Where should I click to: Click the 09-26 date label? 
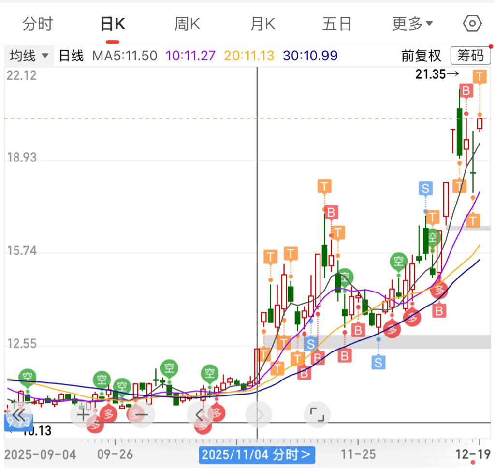(x=115, y=454)
